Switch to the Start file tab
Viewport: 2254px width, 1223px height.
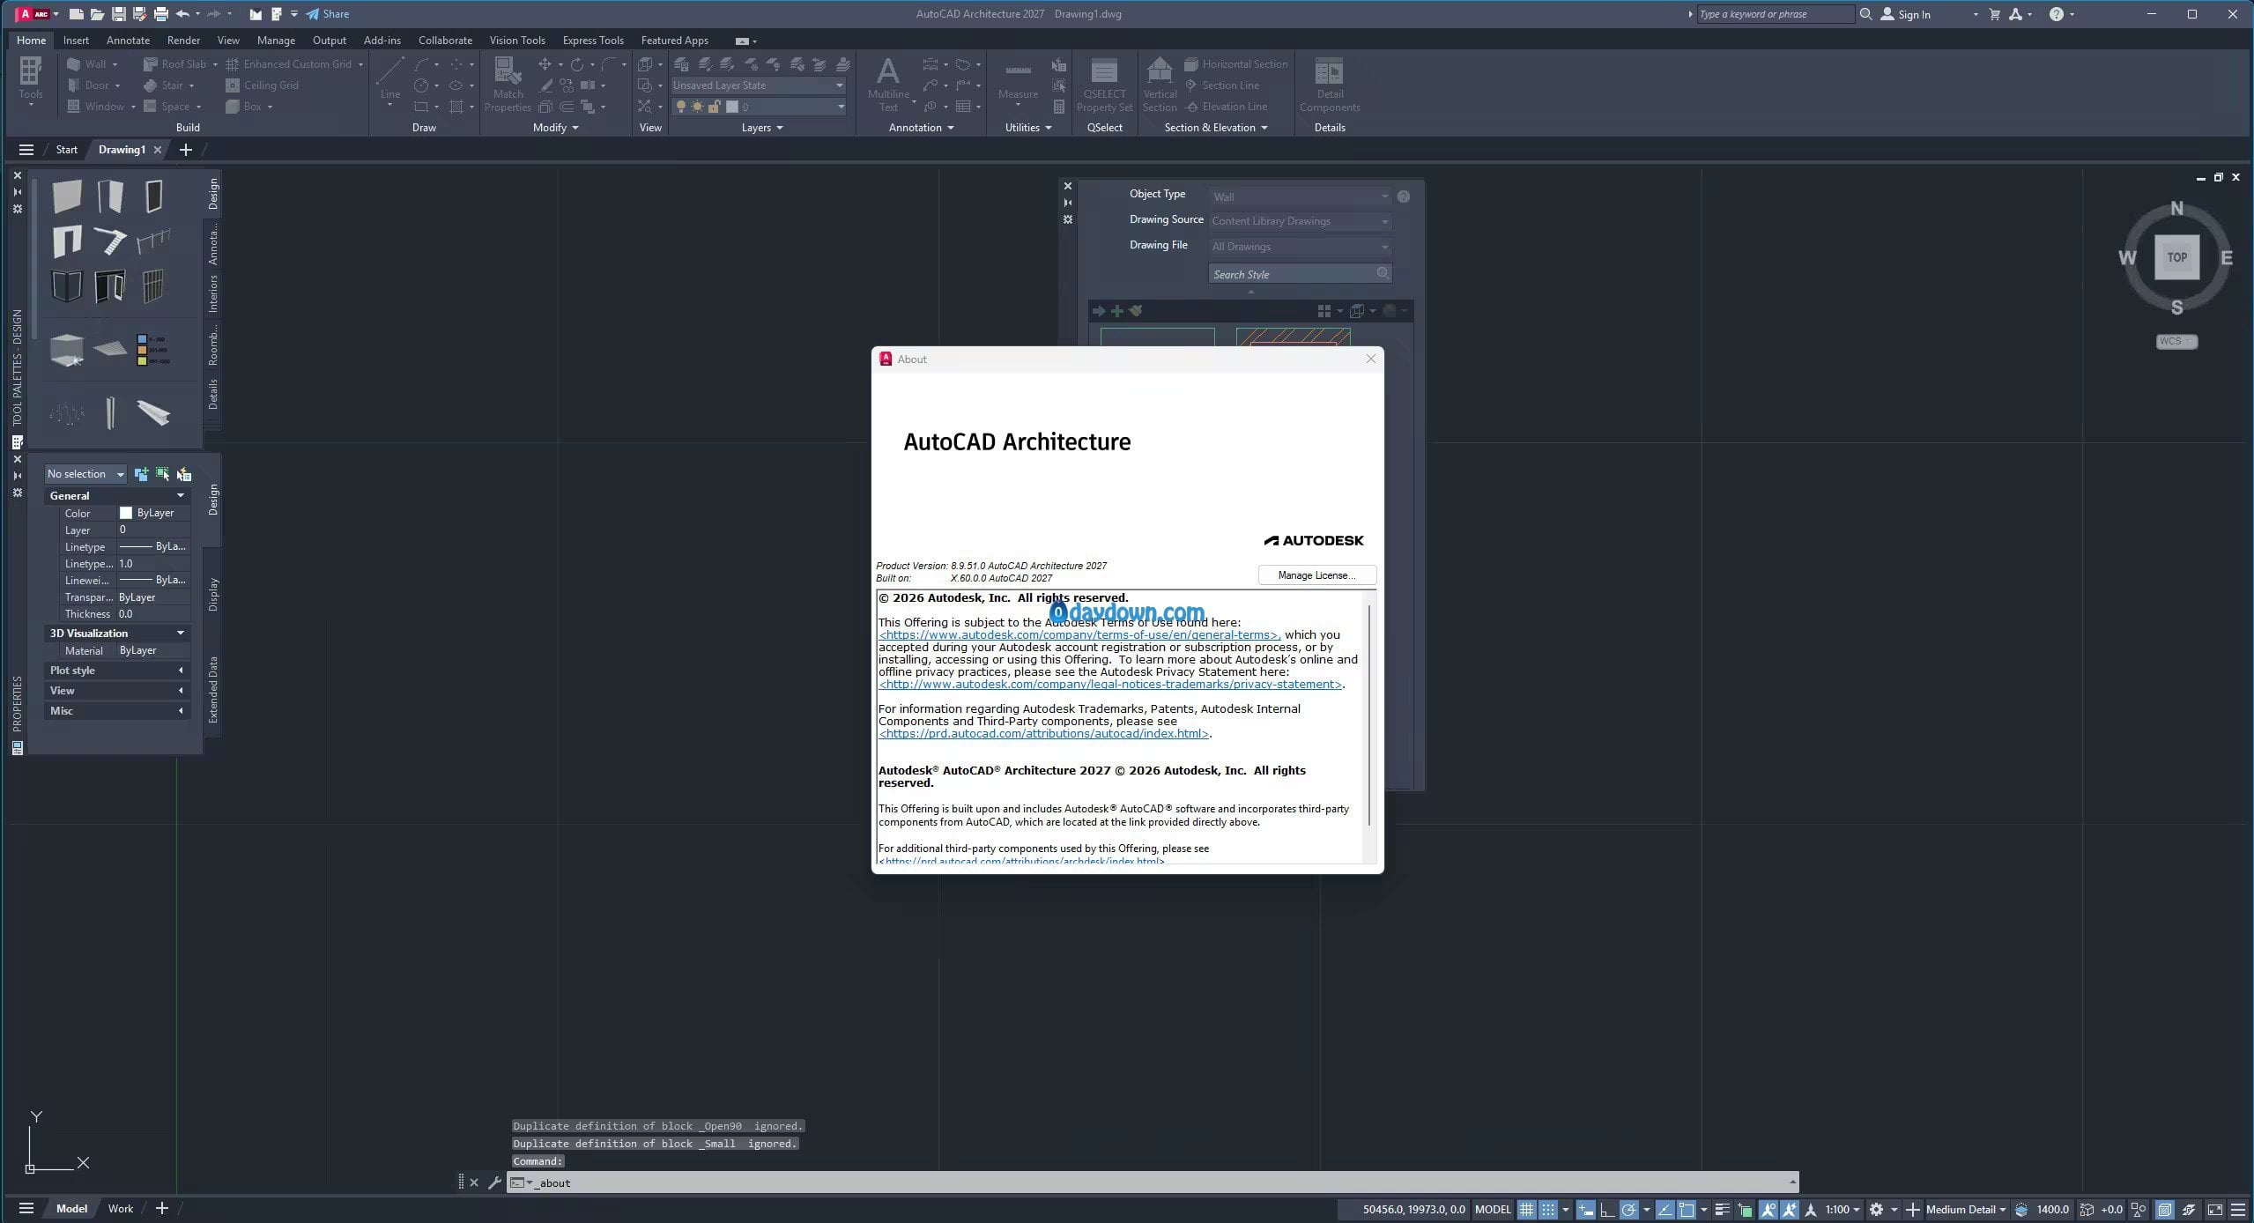tap(67, 150)
